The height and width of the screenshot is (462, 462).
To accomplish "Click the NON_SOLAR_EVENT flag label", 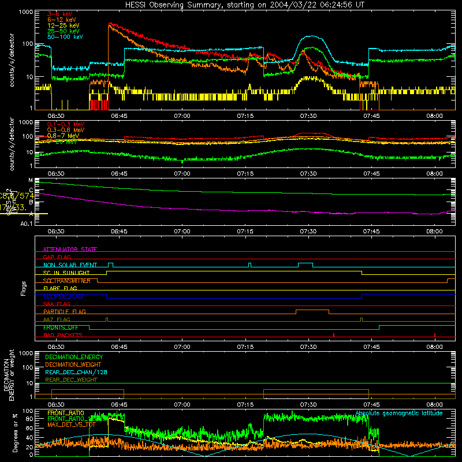I will click(x=70, y=265).
